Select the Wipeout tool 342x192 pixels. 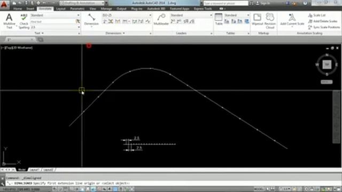pyautogui.click(x=258, y=19)
